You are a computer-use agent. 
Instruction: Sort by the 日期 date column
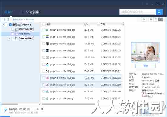coord(103,24)
